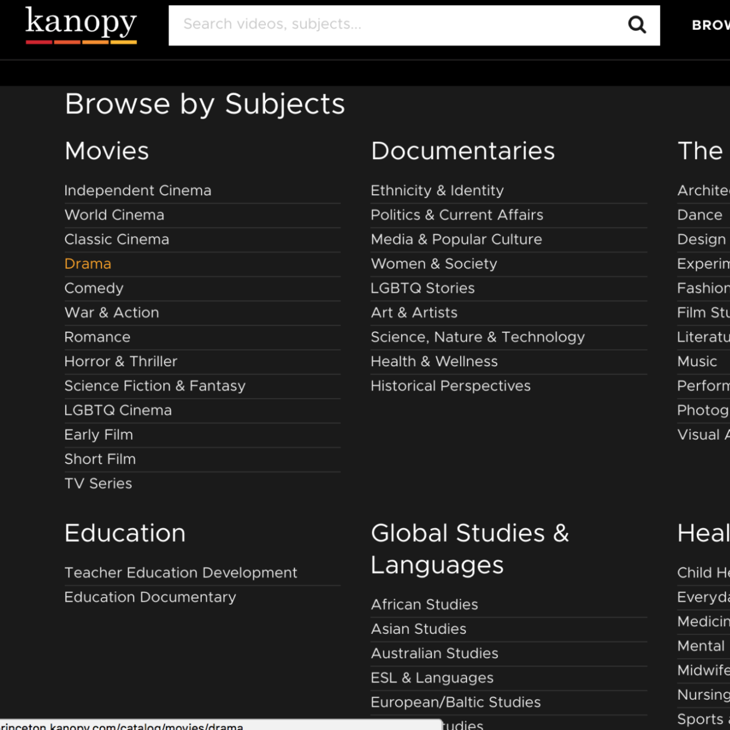Browse Politics & Current Affairs documentaries

pyautogui.click(x=457, y=215)
